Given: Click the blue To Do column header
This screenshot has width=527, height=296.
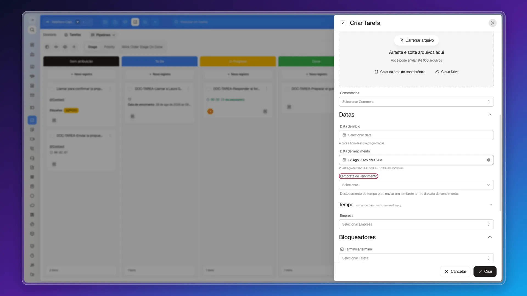Looking at the screenshot, I should click(159, 61).
